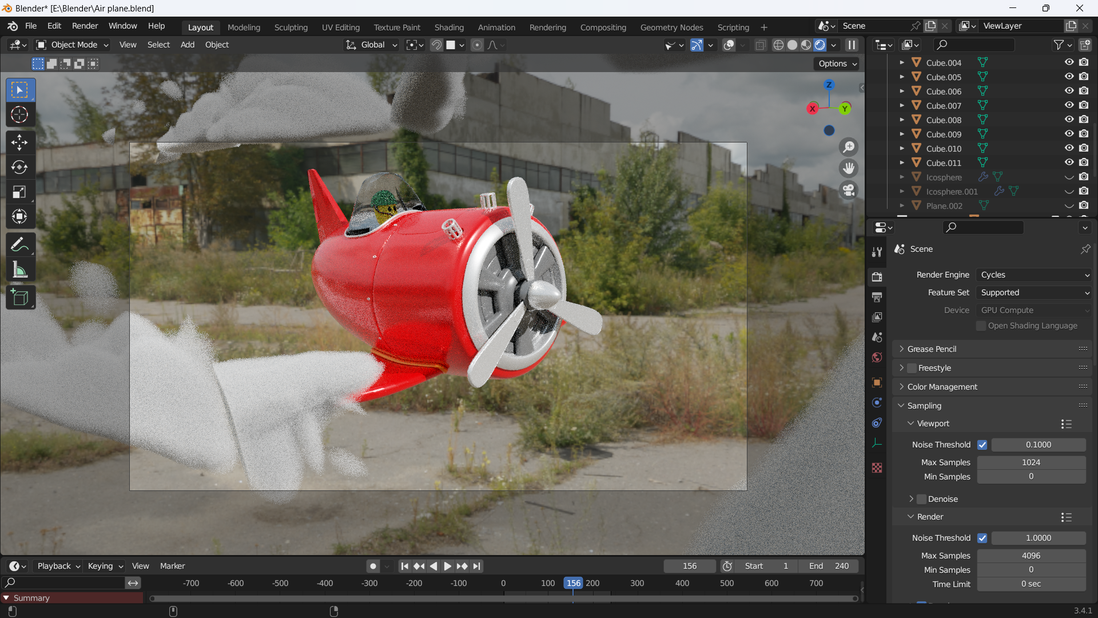The height and width of the screenshot is (618, 1098).
Task: Toggle camera view with camera icon
Action: point(849,190)
